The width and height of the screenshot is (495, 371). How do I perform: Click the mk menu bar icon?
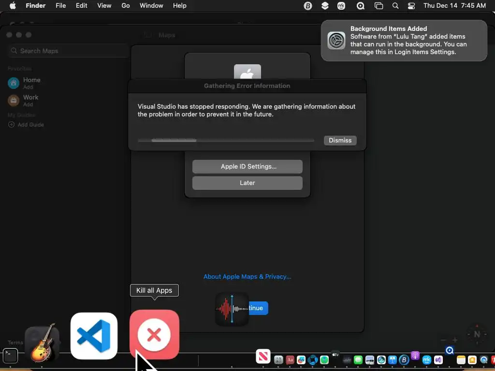(x=341, y=6)
